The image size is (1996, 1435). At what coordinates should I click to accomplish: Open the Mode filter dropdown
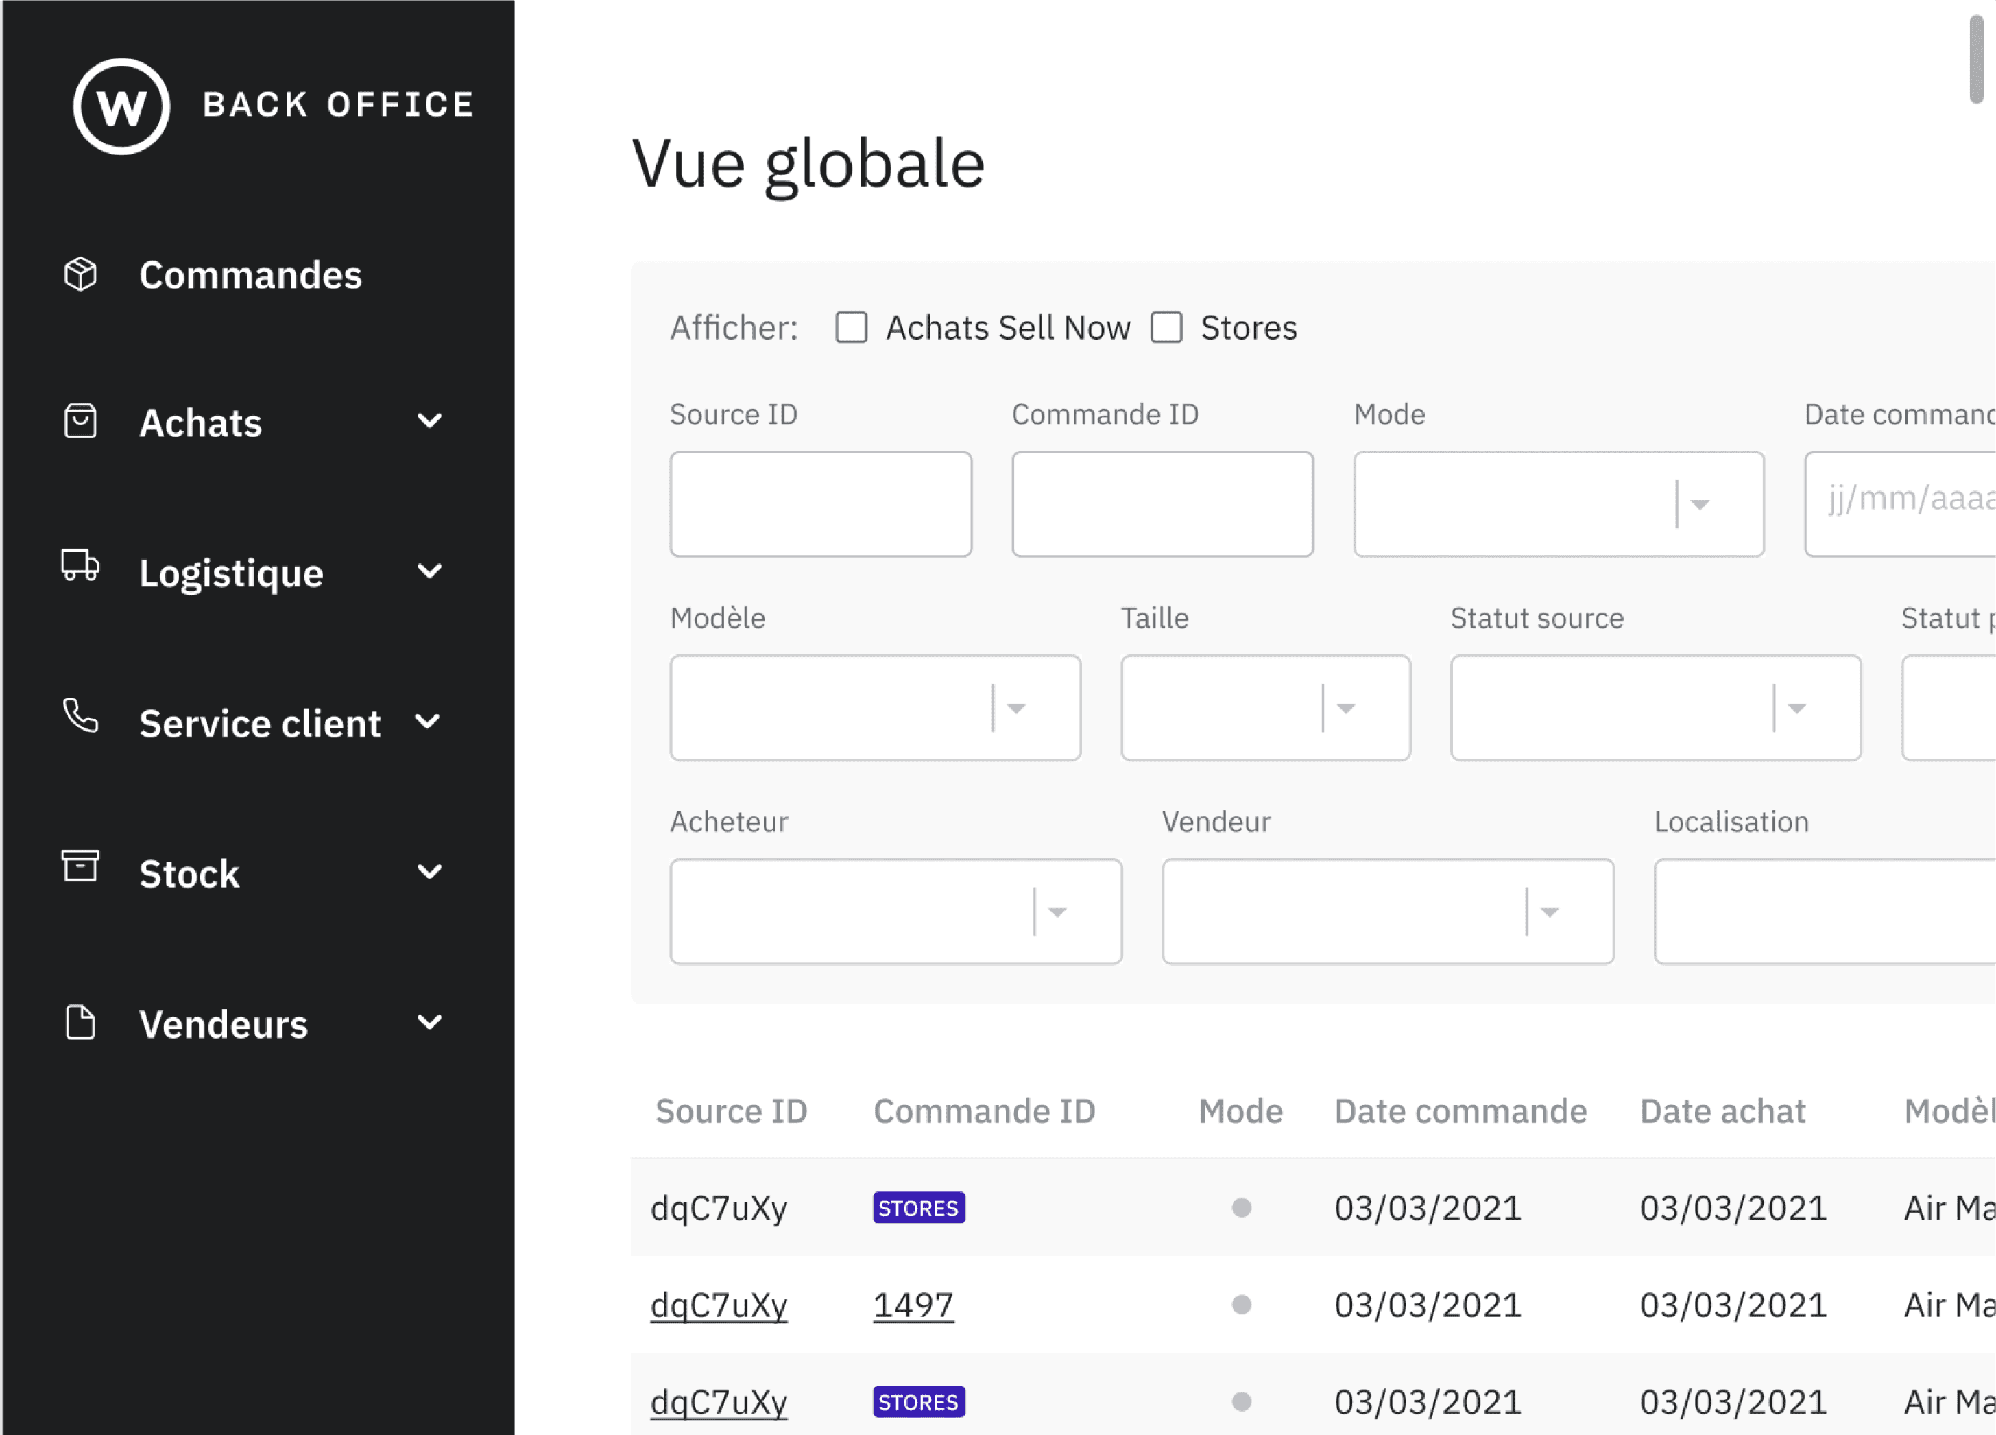click(x=1558, y=504)
